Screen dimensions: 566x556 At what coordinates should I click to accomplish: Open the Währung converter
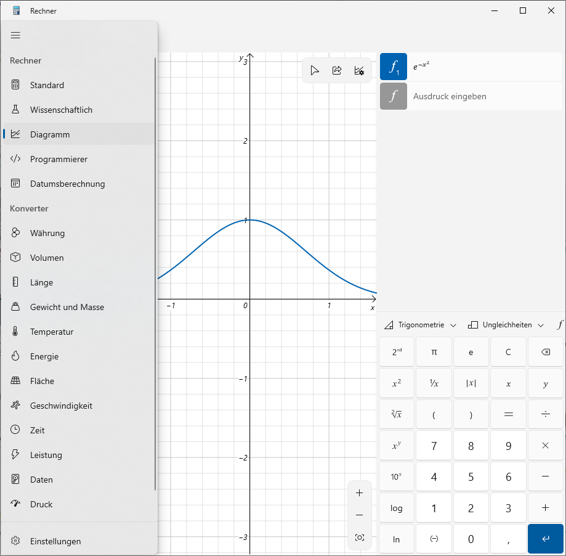tap(79, 233)
